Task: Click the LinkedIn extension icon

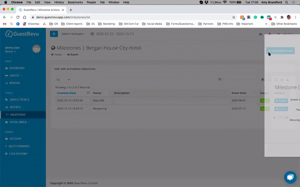Action: click(x=269, y=17)
